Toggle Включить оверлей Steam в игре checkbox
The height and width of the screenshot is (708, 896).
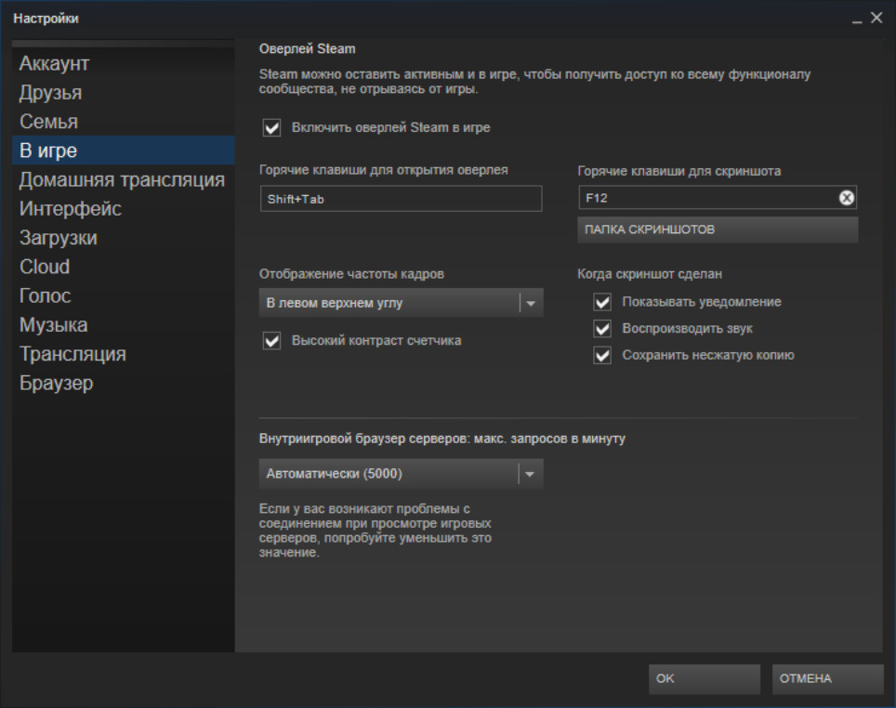click(x=272, y=128)
